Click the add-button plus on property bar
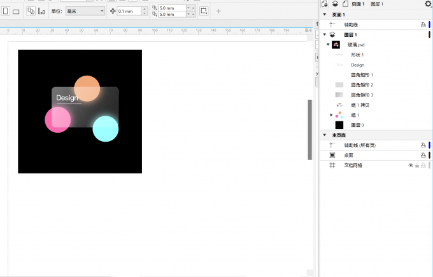 click(x=219, y=11)
